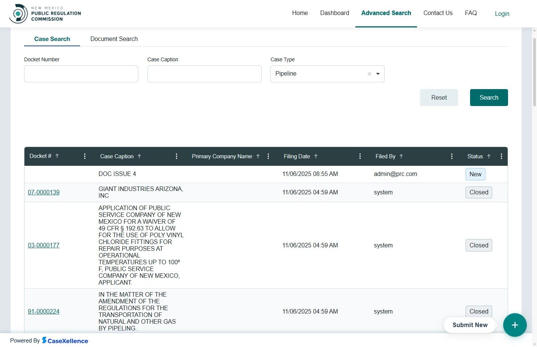Clear the Pipeline case type selection
Image resolution: width=537 pixels, height=347 pixels.
click(369, 74)
